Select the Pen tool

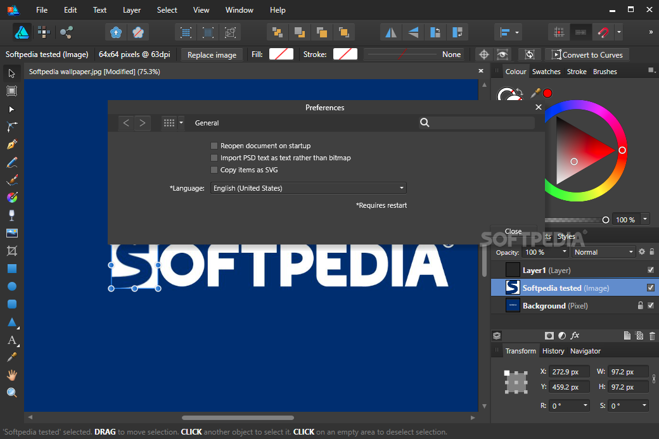click(12, 144)
